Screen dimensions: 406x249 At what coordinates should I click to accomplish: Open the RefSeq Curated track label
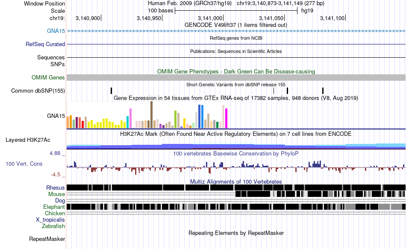(x=45, y=44)
